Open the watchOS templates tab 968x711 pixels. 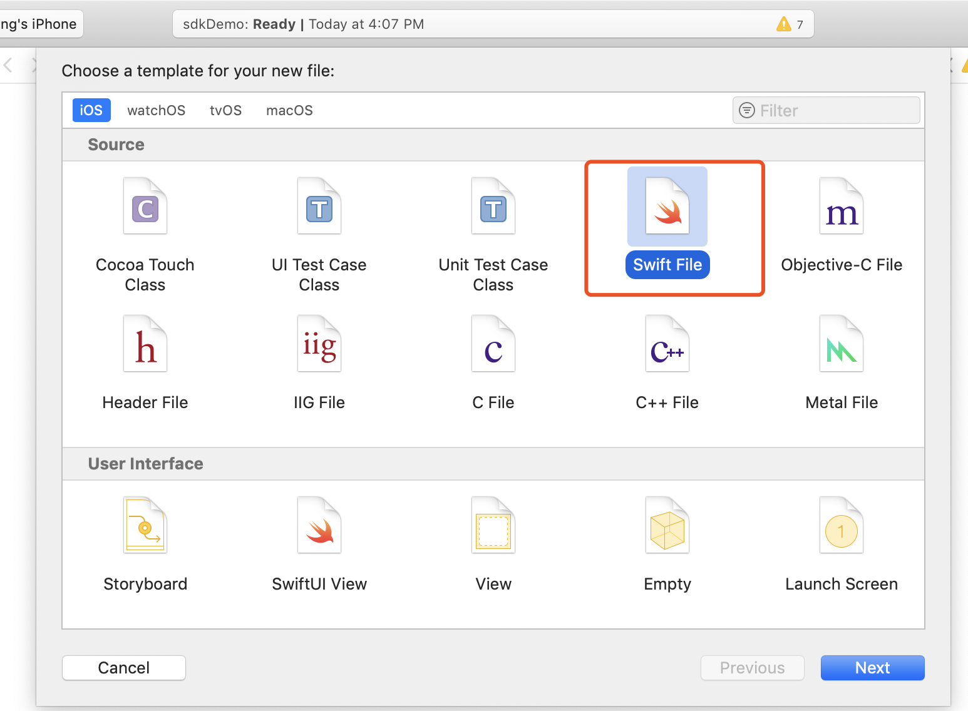tap(156, 110)
